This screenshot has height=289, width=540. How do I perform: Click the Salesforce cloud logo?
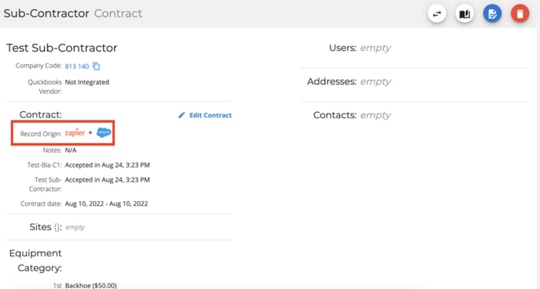coord(104,132)
